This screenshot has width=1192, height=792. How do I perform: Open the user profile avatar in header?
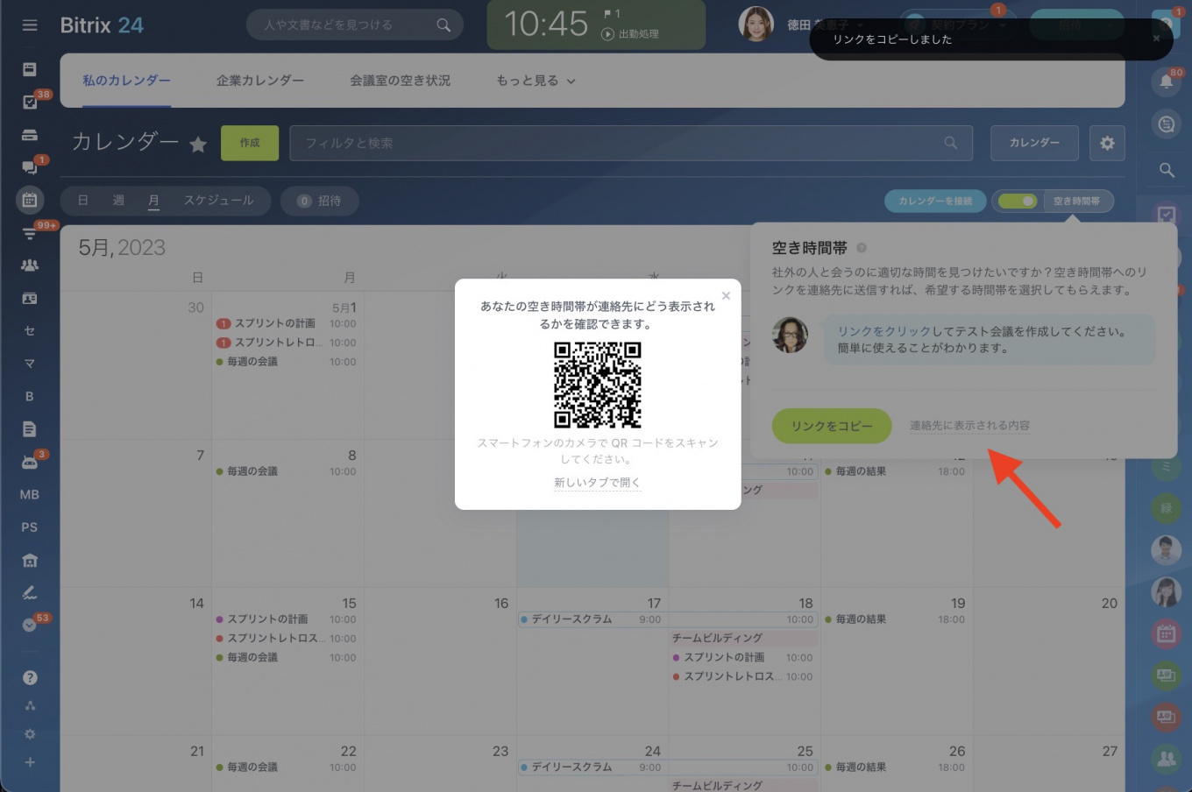[756, 25]
